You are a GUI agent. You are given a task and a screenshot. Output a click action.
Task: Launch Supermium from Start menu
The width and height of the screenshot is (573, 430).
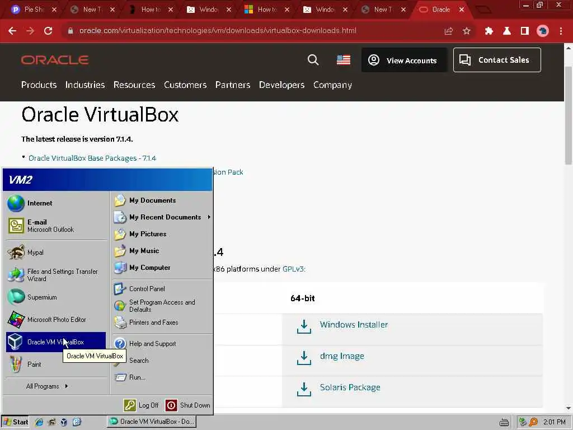[55, 297]
